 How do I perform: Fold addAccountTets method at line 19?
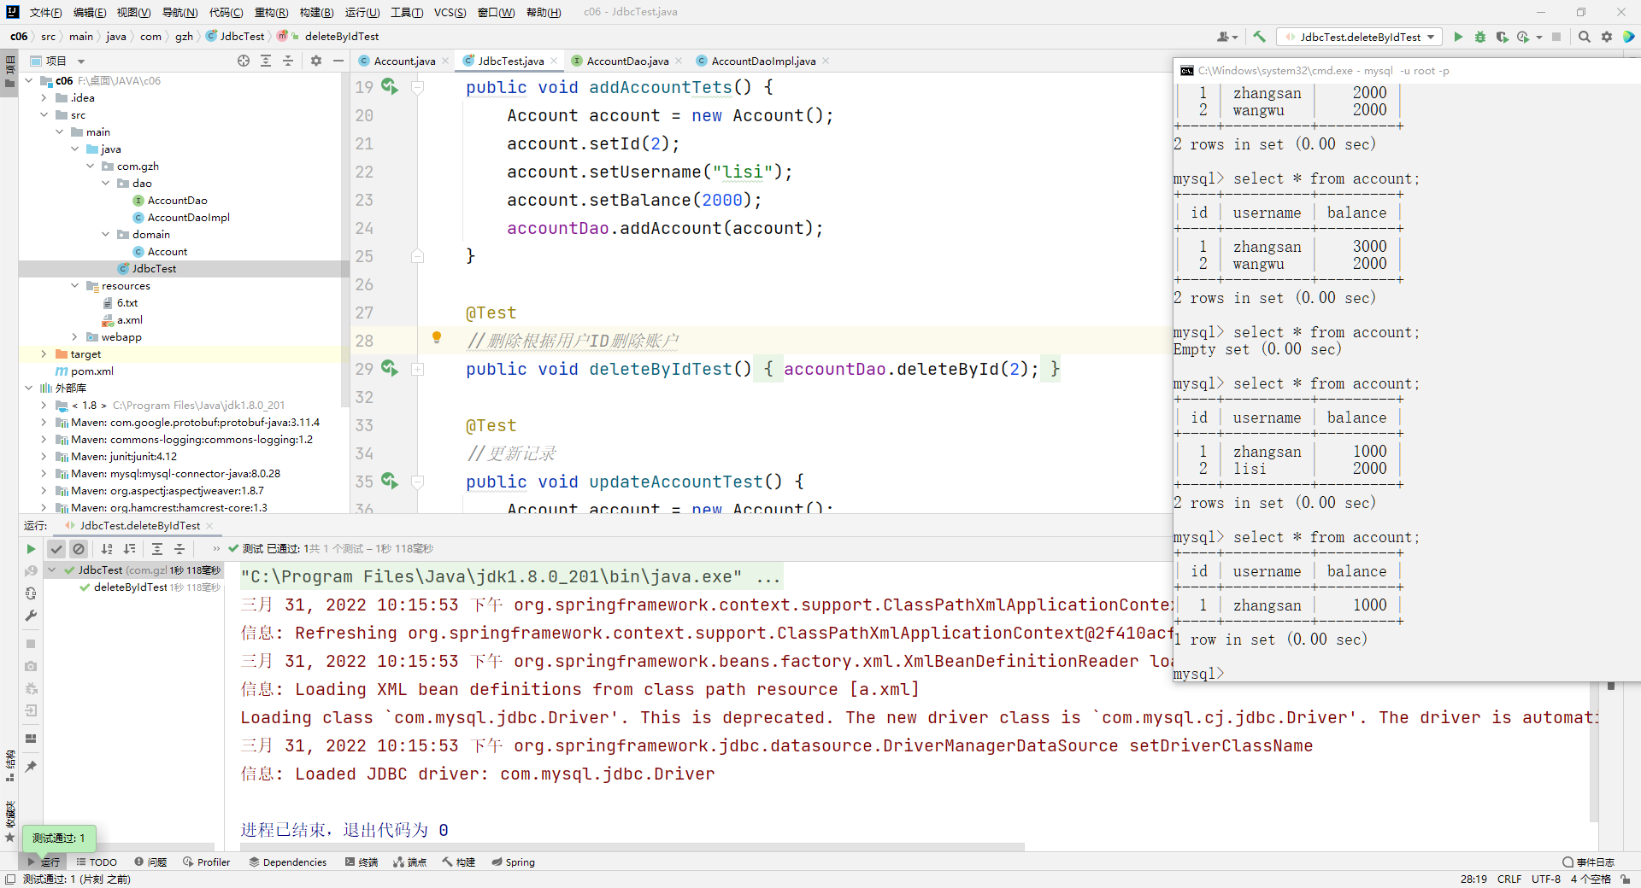tap(418, 87)
